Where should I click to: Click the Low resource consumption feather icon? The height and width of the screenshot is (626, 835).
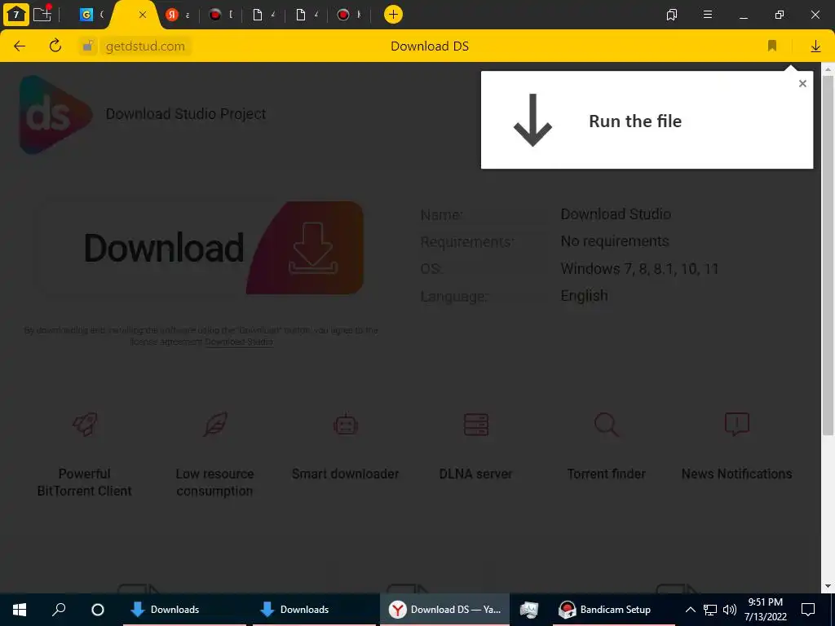(x=215, y=424)
